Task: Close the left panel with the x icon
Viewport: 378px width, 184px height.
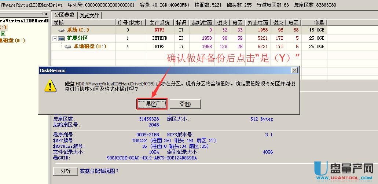Action: (x=46, y=14)
